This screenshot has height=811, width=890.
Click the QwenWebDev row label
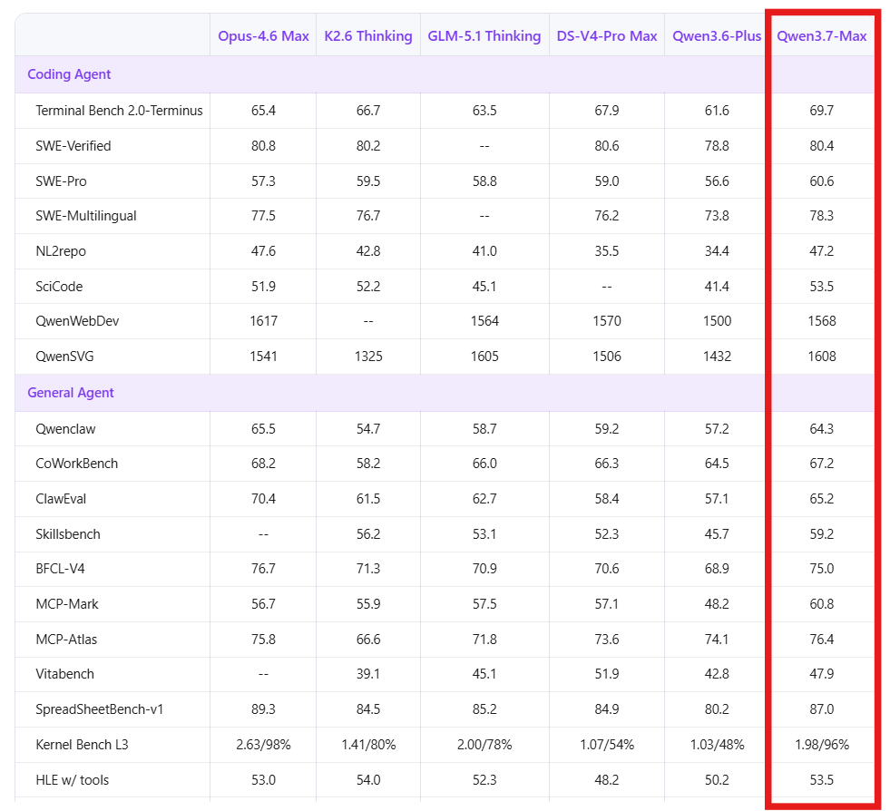click(x=77, y=320)
